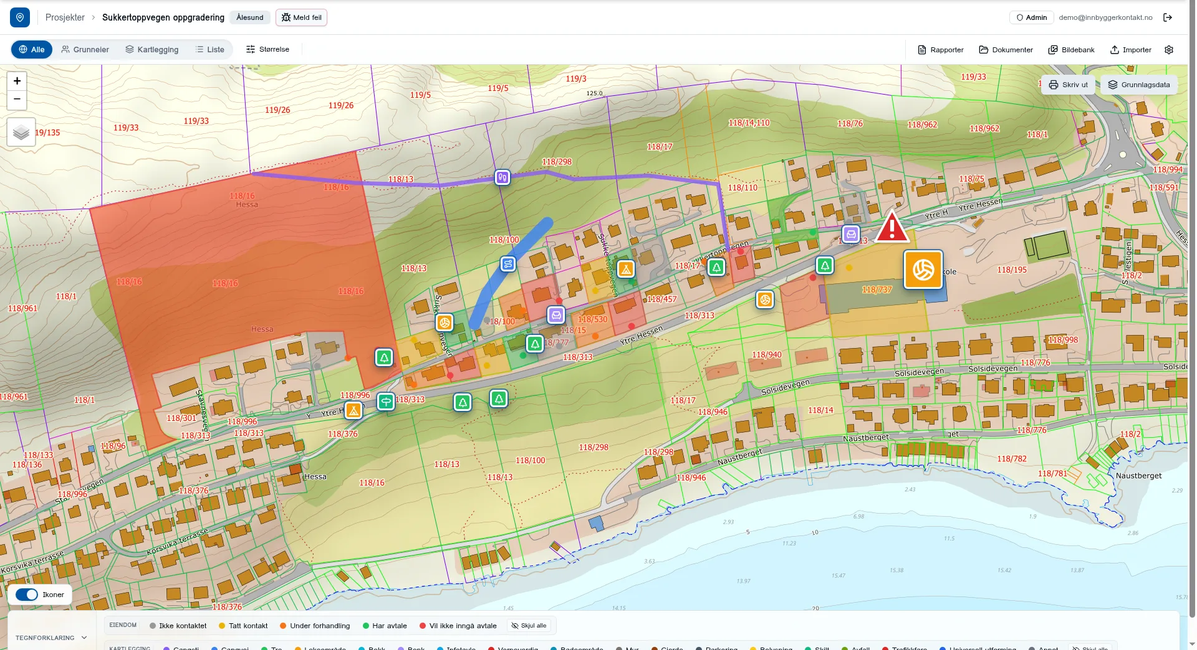The width and height of the screenshot is (1197, 650).
Task: Click the Ålesund municipality badge
Action: 250,17
